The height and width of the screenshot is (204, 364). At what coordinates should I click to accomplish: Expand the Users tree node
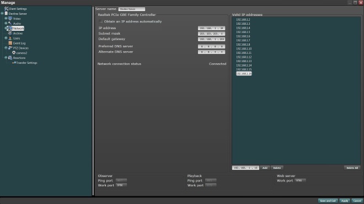coord(6,38)
